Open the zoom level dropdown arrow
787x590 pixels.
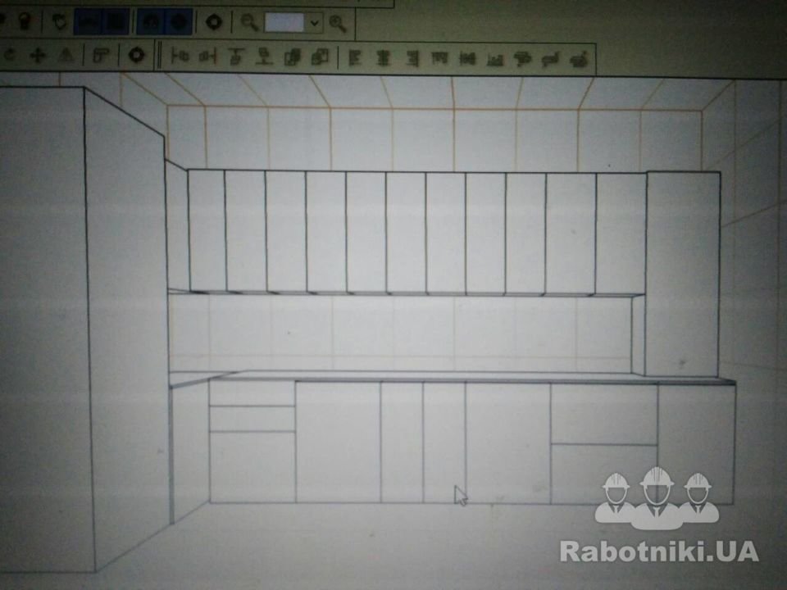point(314,23)
